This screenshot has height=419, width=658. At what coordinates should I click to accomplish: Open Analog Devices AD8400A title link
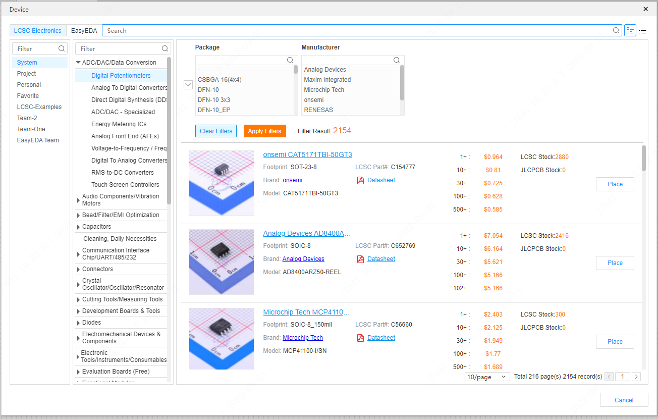click(x=307, y=233)
